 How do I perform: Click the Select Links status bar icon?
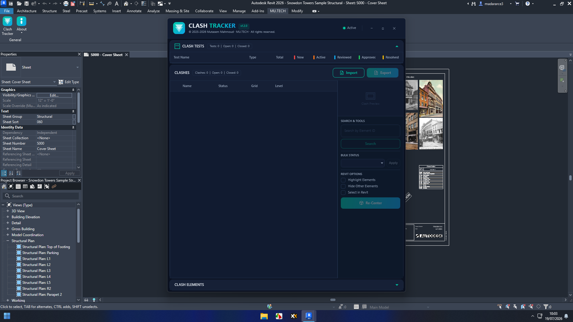pyautogui.click(x=500, y=307)
